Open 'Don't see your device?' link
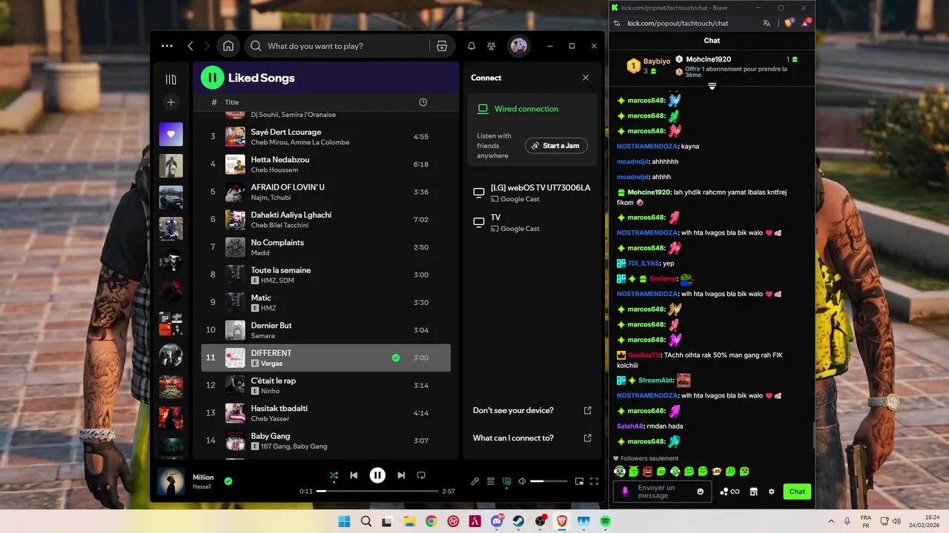Image resolution: width=949 pixels, height=533 pixels. coord(532,410)
